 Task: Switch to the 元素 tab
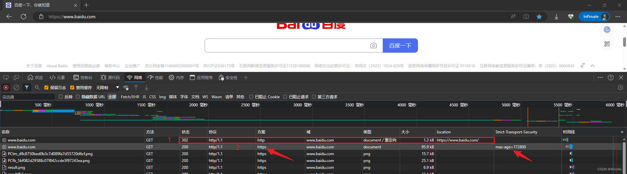(x=57, y=77)
